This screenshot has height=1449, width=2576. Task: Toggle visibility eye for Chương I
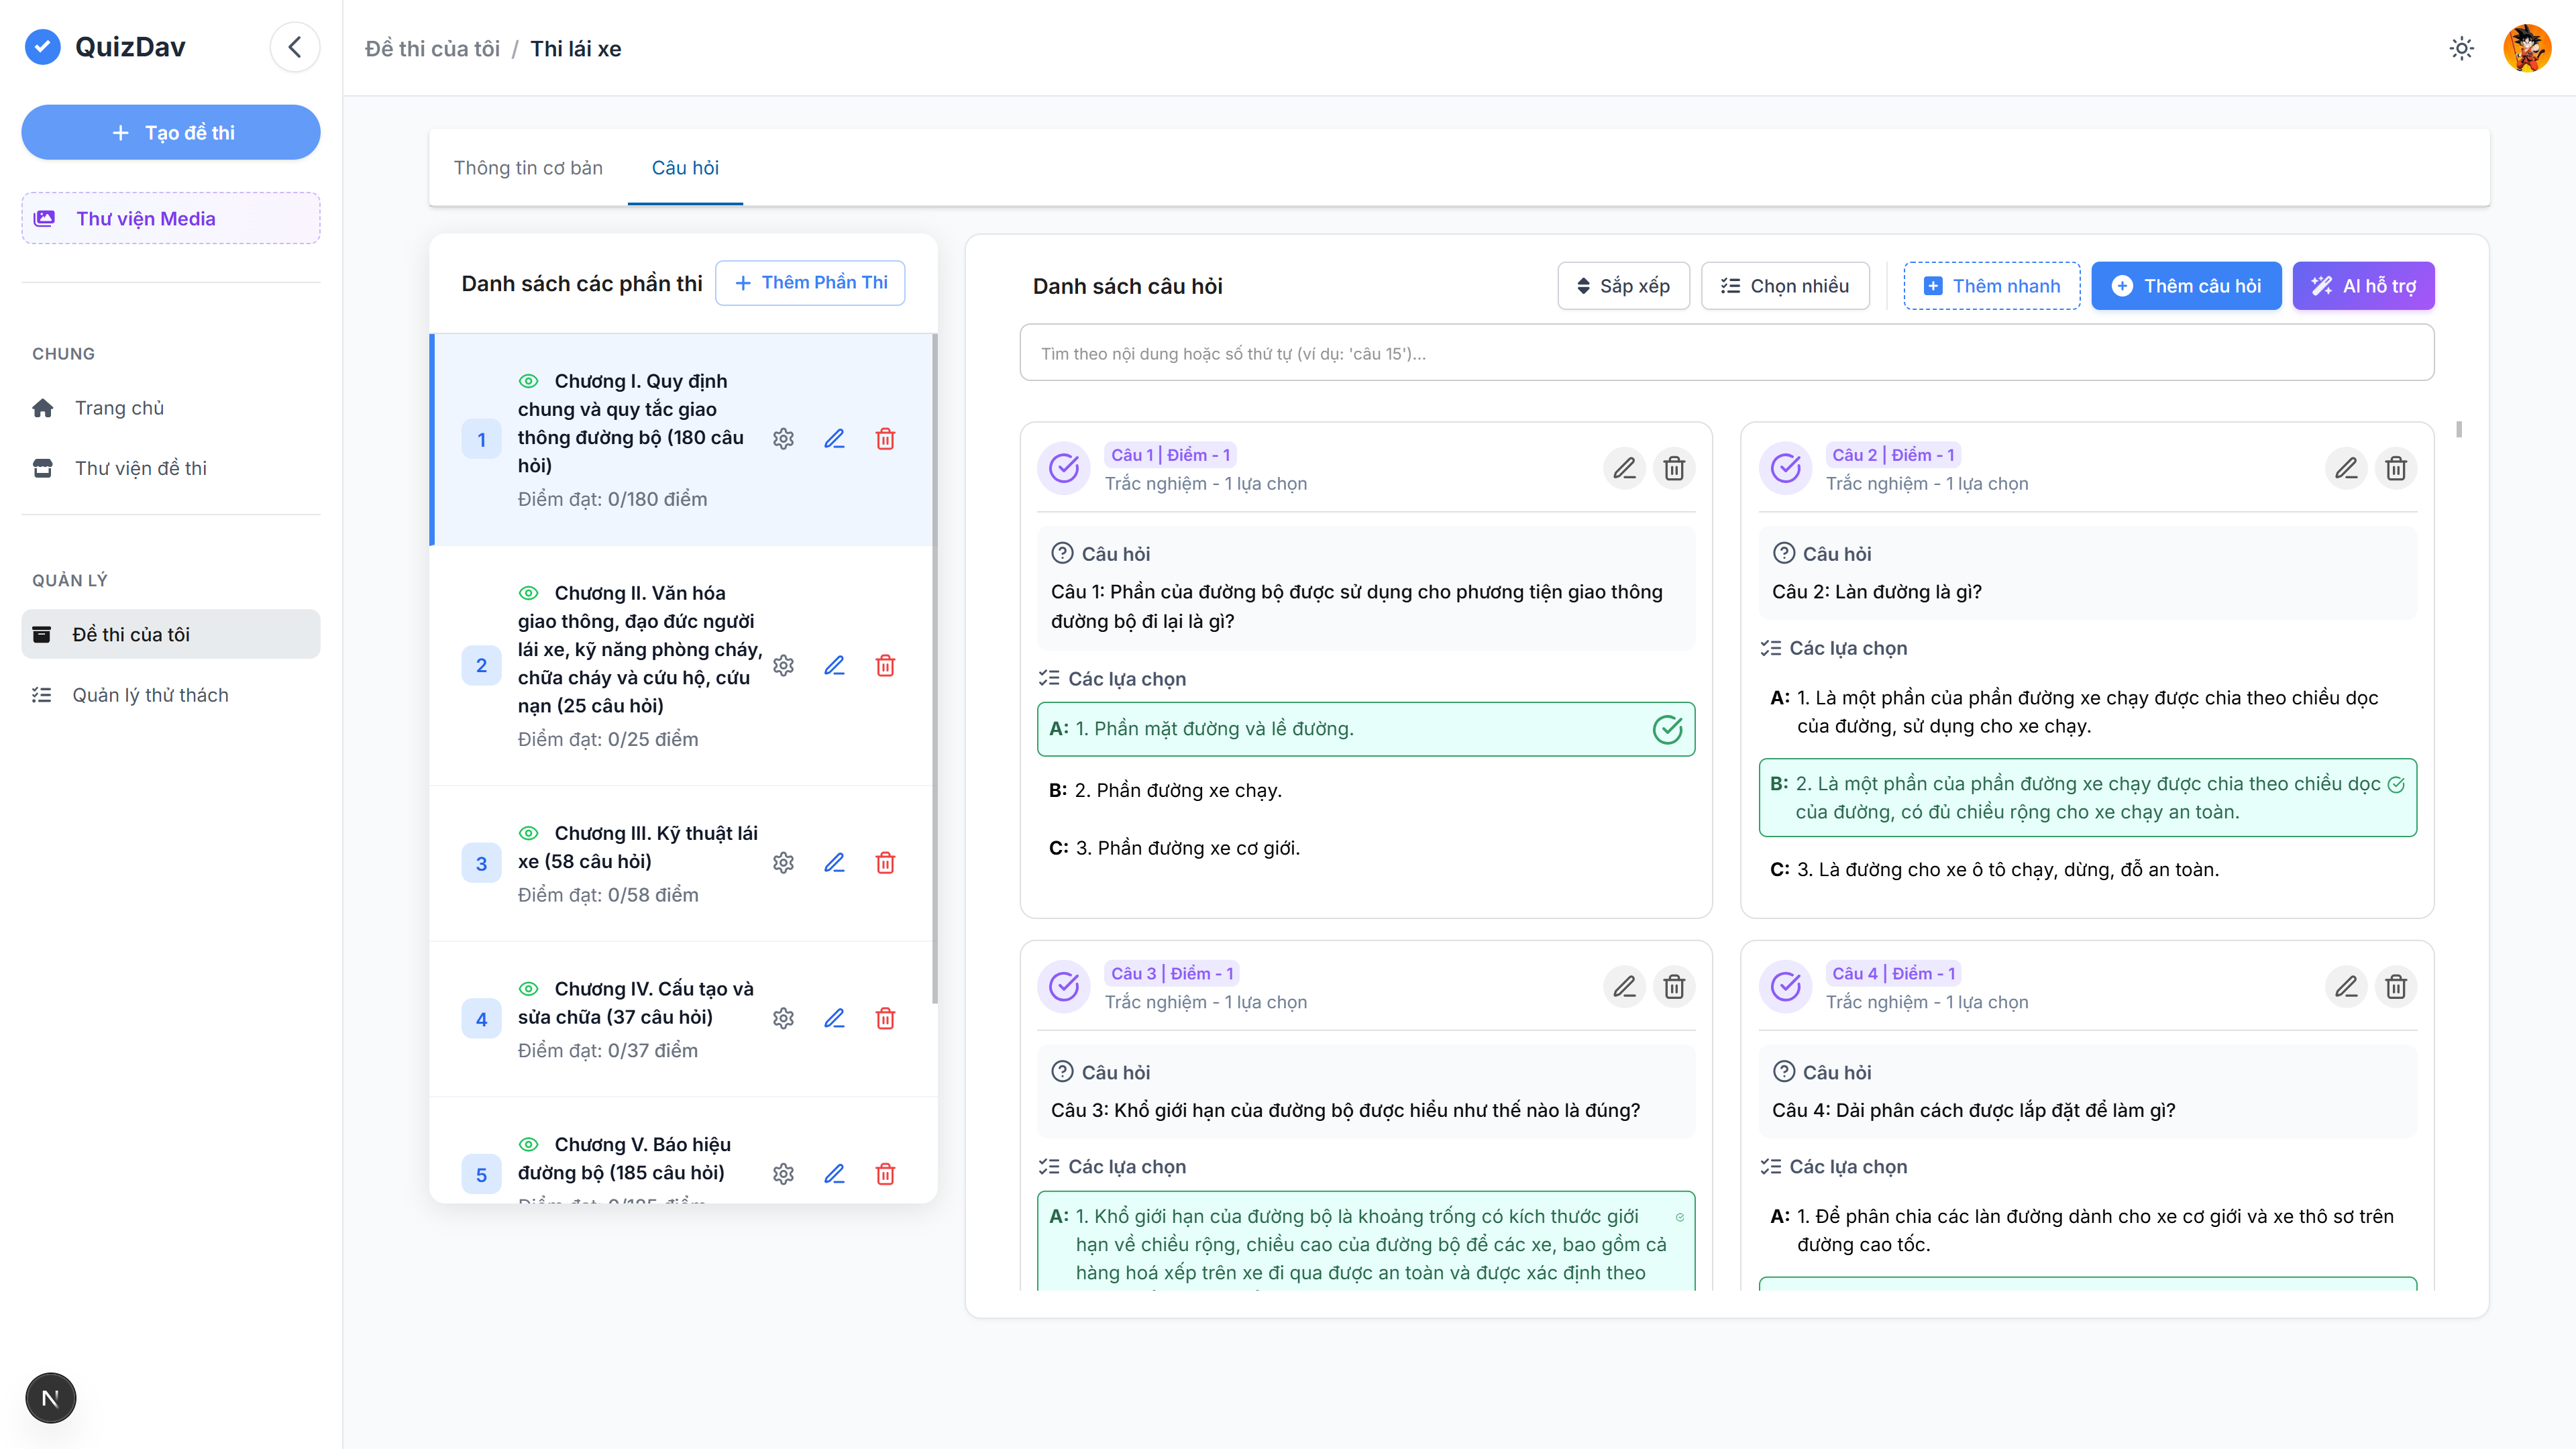point(529,381)
